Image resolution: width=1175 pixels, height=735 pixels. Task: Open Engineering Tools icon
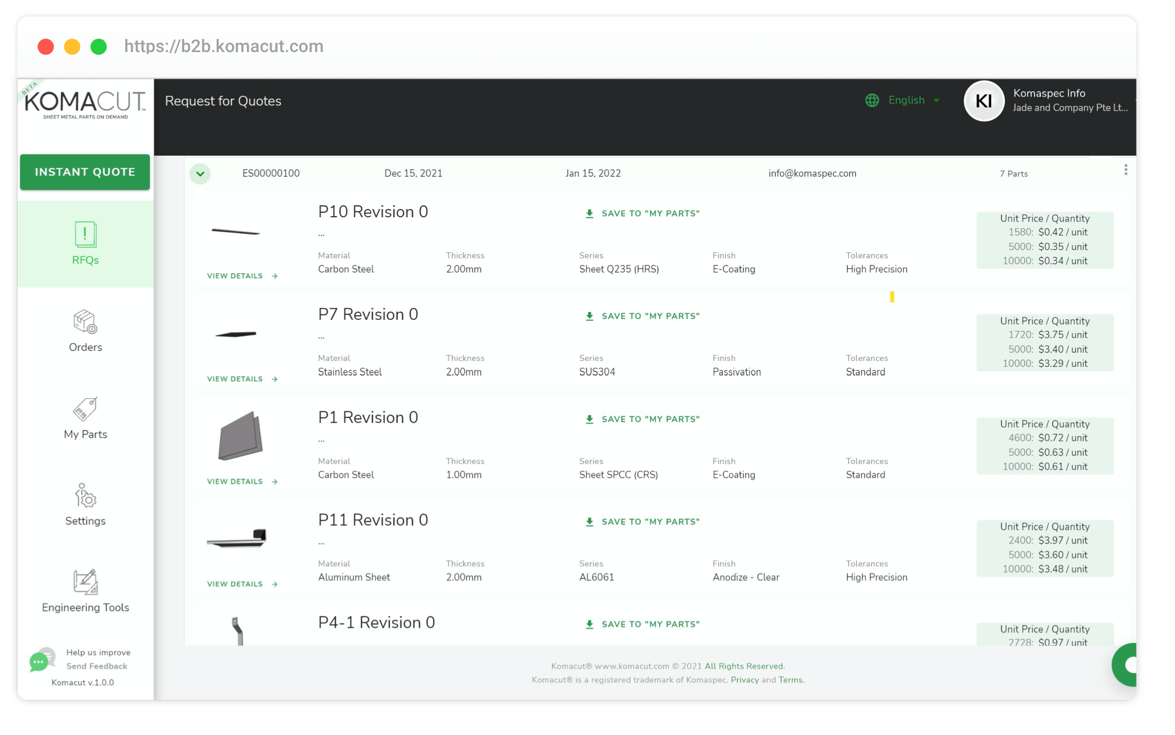[85, 582]
